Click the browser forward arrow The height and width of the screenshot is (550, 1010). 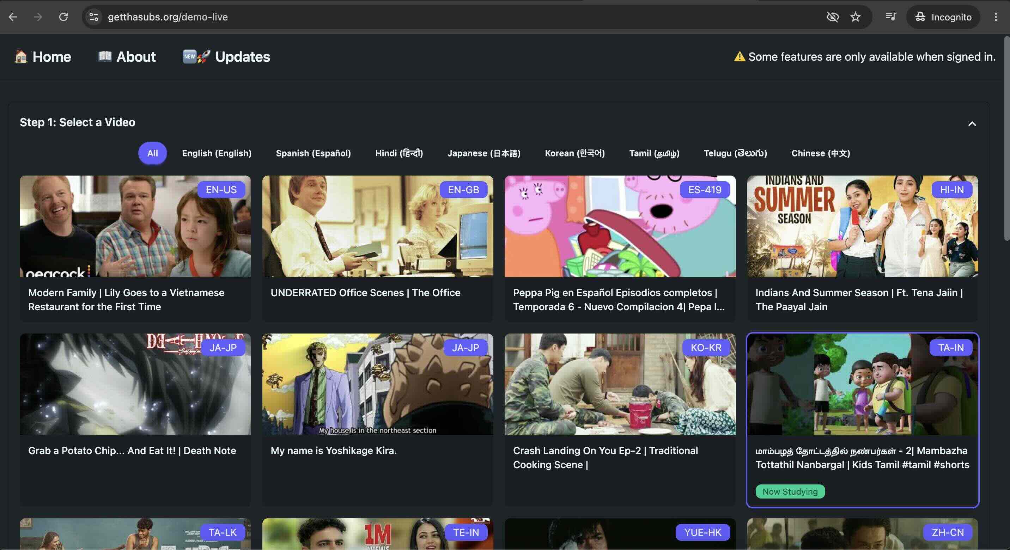(x=38, y=17)
